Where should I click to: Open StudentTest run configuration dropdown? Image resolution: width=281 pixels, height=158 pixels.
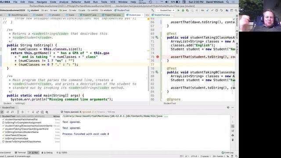166,11
